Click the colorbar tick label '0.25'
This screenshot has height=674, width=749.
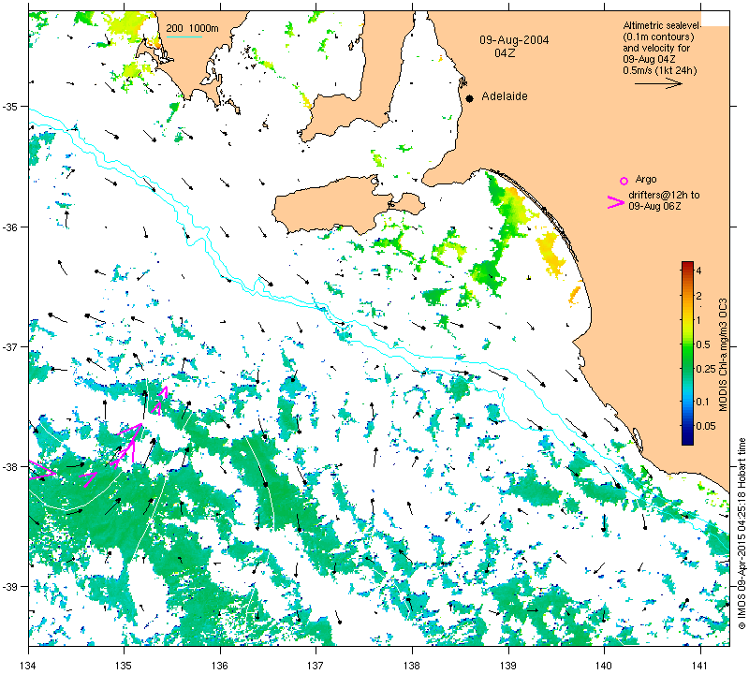(x=706, y=369)
